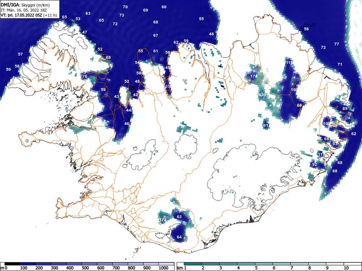Click the visibility value '44' in the northwest bay
362x271 pixels.
click(129, 110)
